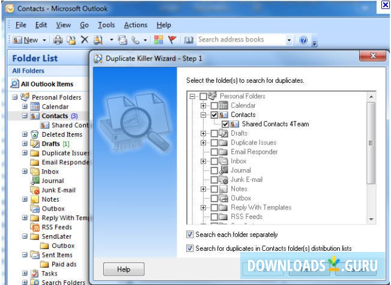Select Paid ads folder in Folder List
Screen dimensions: 391x285
click(x=64, y=264)
